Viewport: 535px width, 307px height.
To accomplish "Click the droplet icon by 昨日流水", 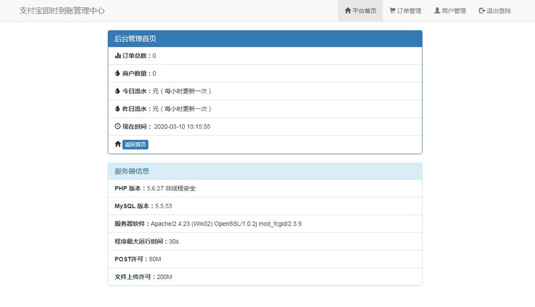I will click(x=117, y=109).
